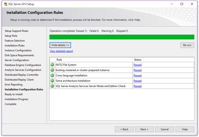Click the SQL Server Setup title bar icon

pyautogui.click(x=5, y=4)
